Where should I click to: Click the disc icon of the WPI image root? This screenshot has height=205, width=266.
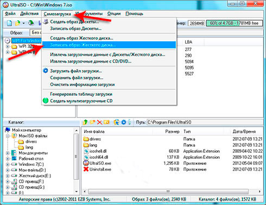click(8, 41)
